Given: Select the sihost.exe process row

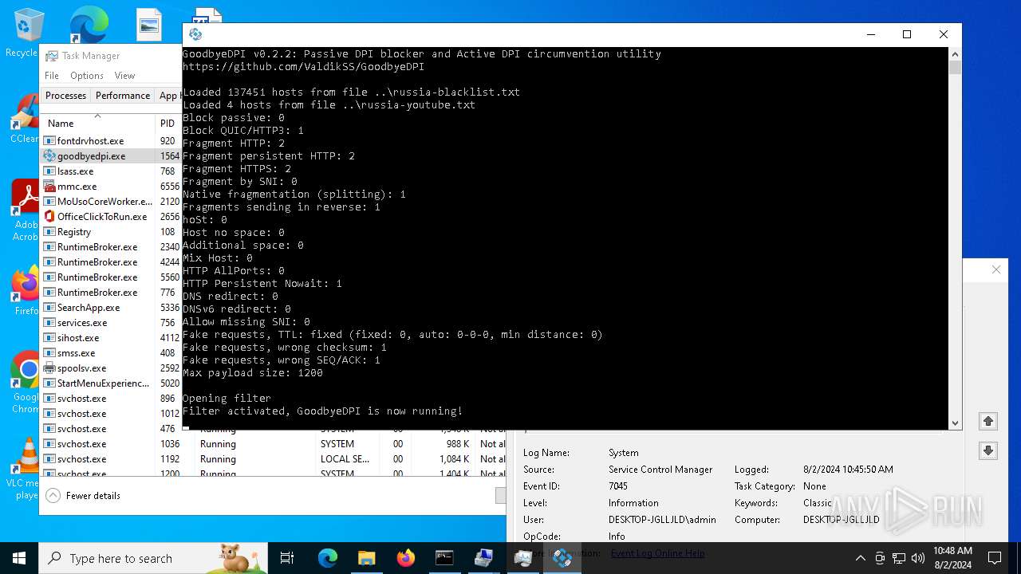Looking at the screenshot, I should coord(111,338).
